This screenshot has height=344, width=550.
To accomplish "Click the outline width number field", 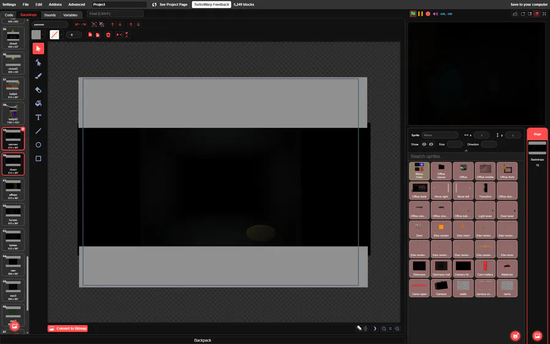I will [x=74, y=35].
